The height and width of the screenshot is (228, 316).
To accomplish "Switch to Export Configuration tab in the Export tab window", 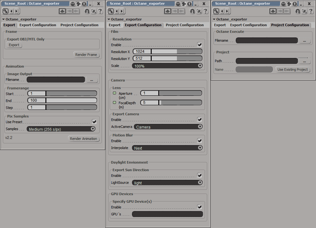I will (x=38, y=25).
